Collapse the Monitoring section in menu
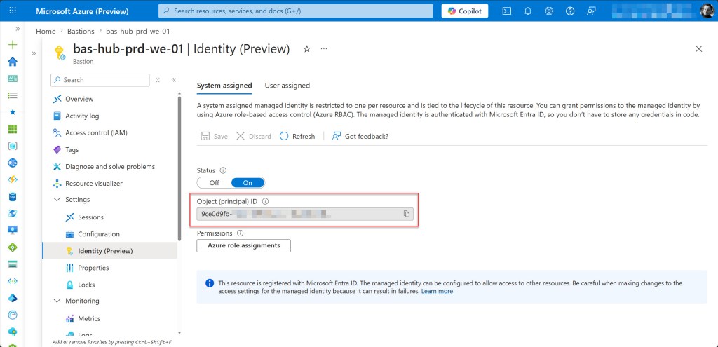Screen dimensions: 718x347 pos(57,301)
